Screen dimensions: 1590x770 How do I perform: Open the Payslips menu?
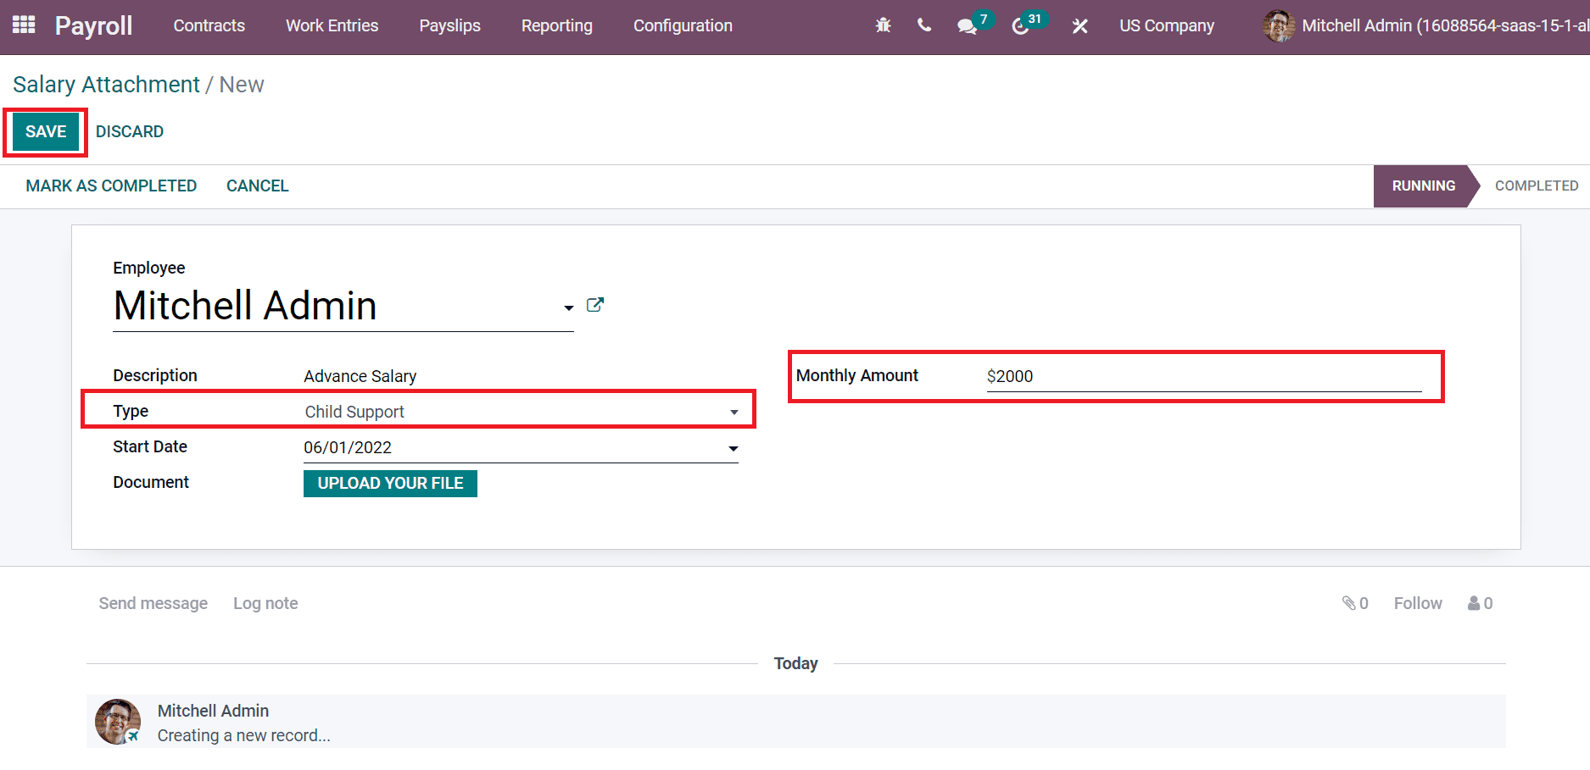pyautogui.click(x=449, y=25)
